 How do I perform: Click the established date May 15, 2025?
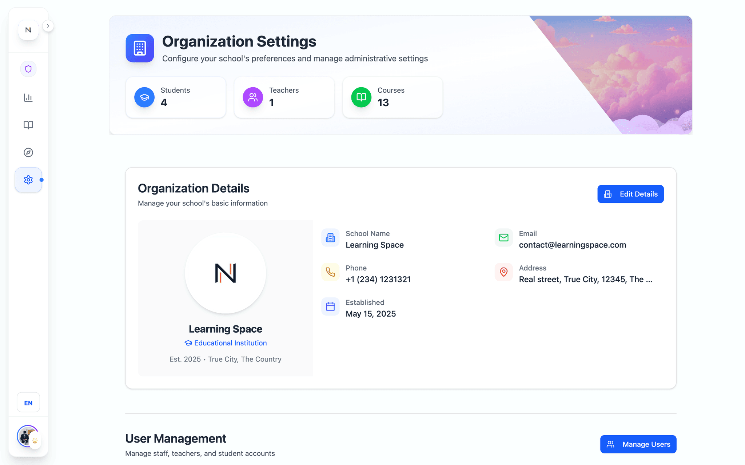pos(371,314)
